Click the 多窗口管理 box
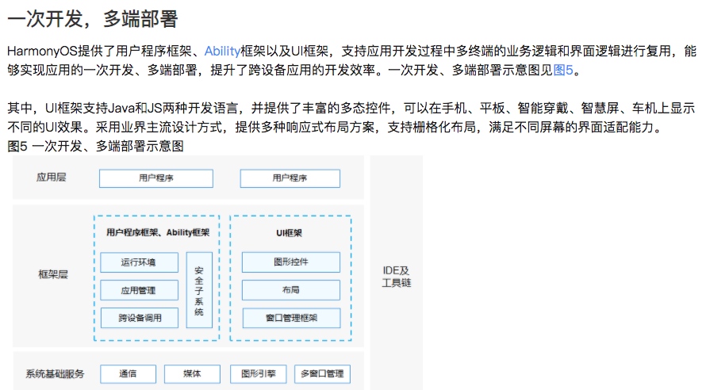The image size is (706, 390). [322, 374]
